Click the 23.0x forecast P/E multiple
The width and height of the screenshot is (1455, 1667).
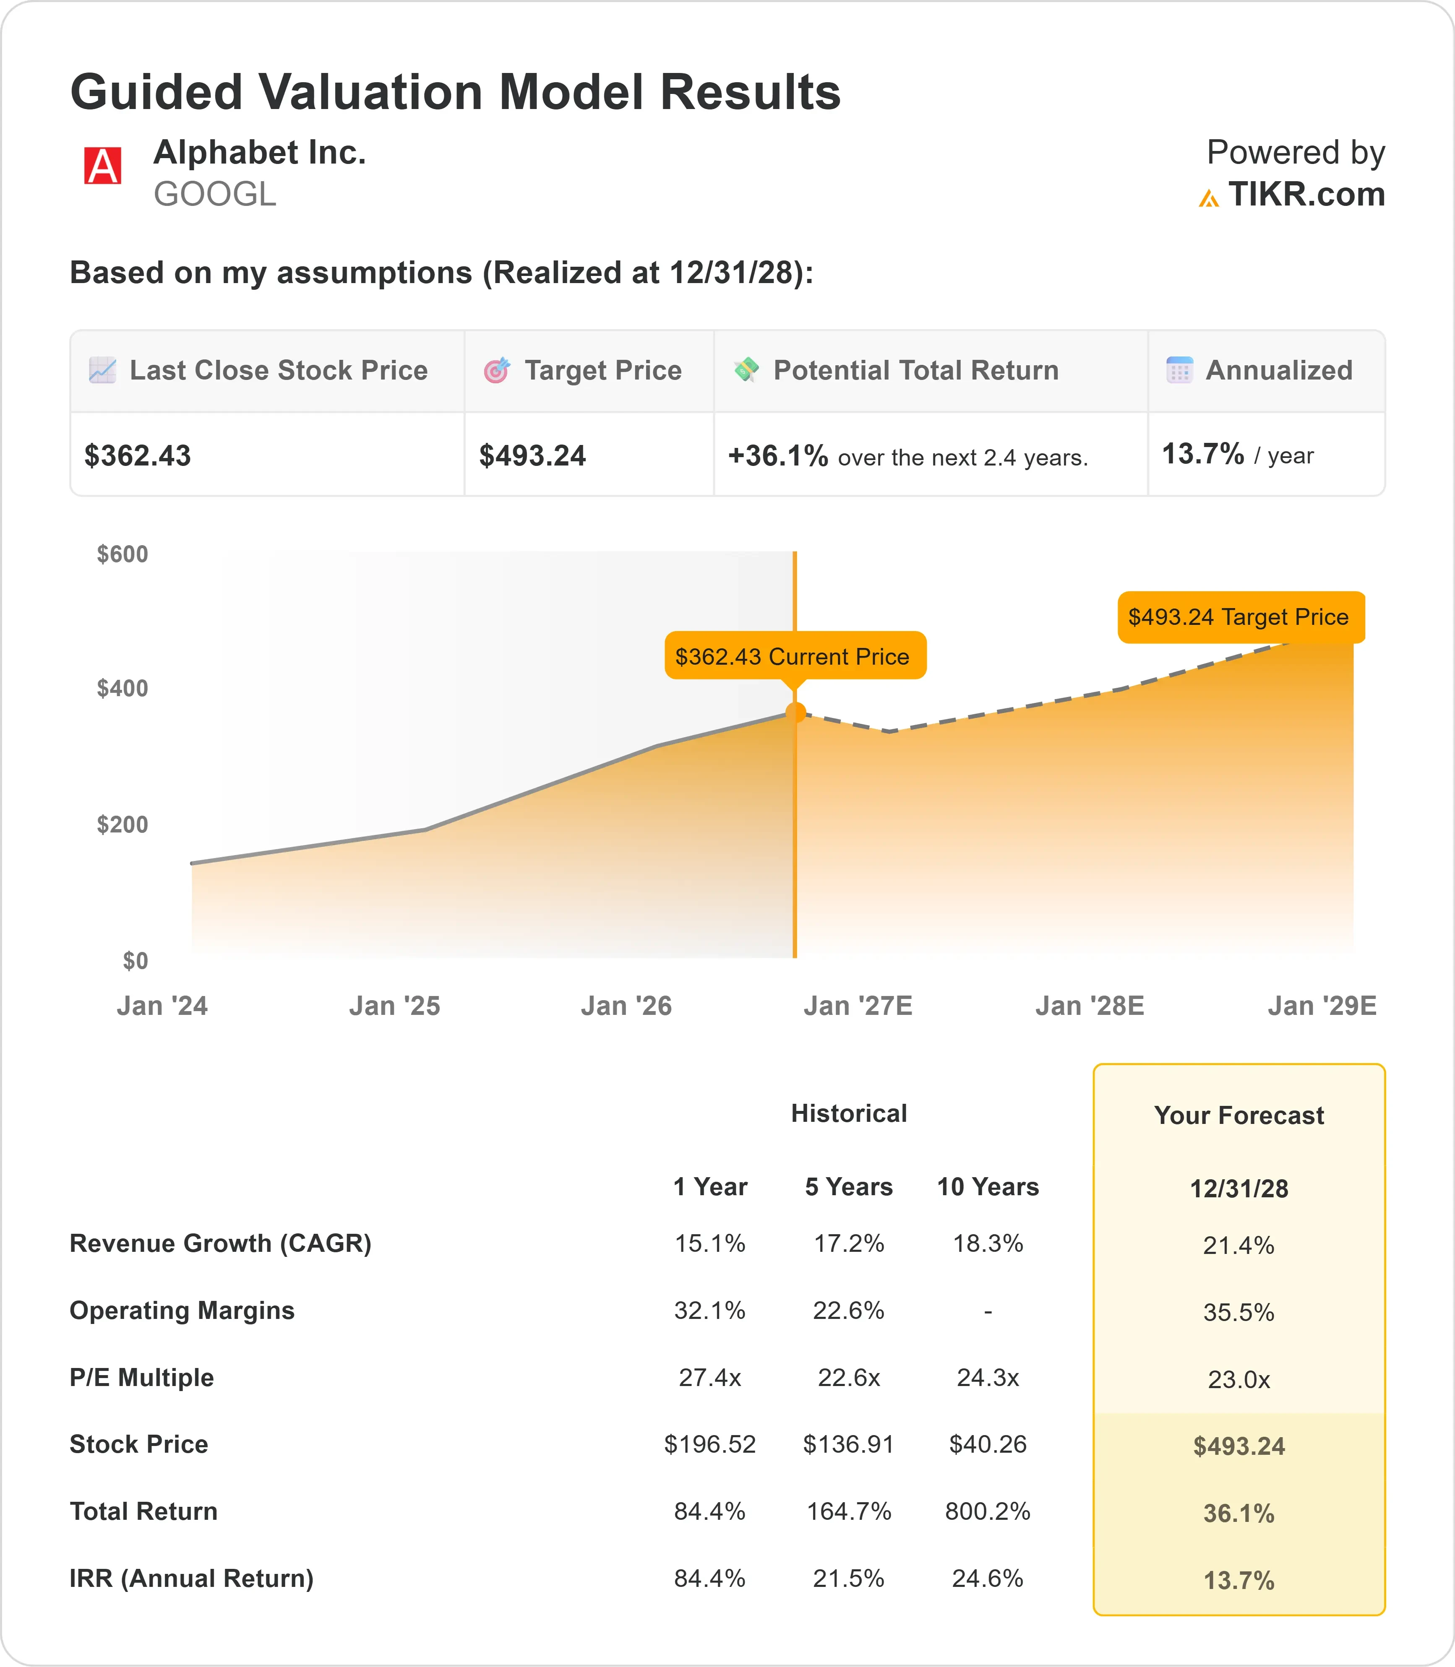1239,1380
